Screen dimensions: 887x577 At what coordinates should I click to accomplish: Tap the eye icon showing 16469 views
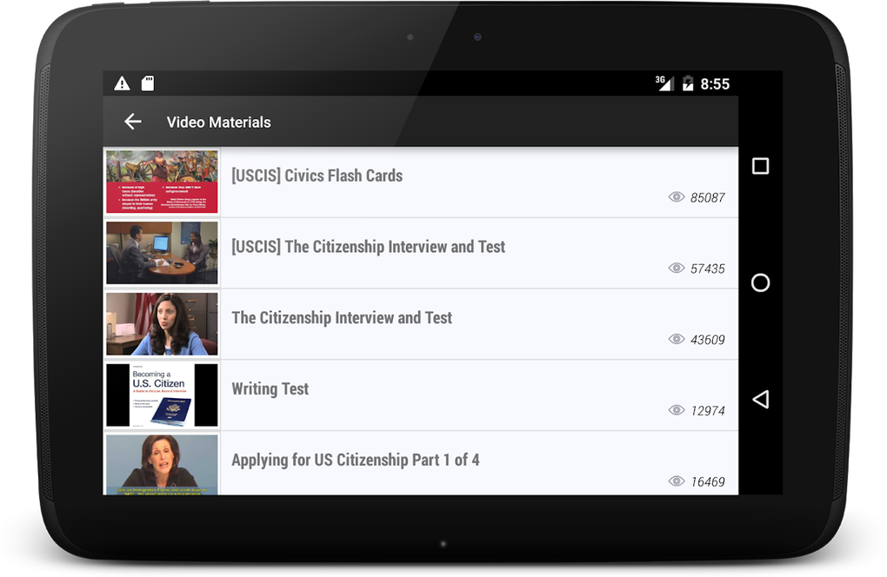click(x=676, y=480)
